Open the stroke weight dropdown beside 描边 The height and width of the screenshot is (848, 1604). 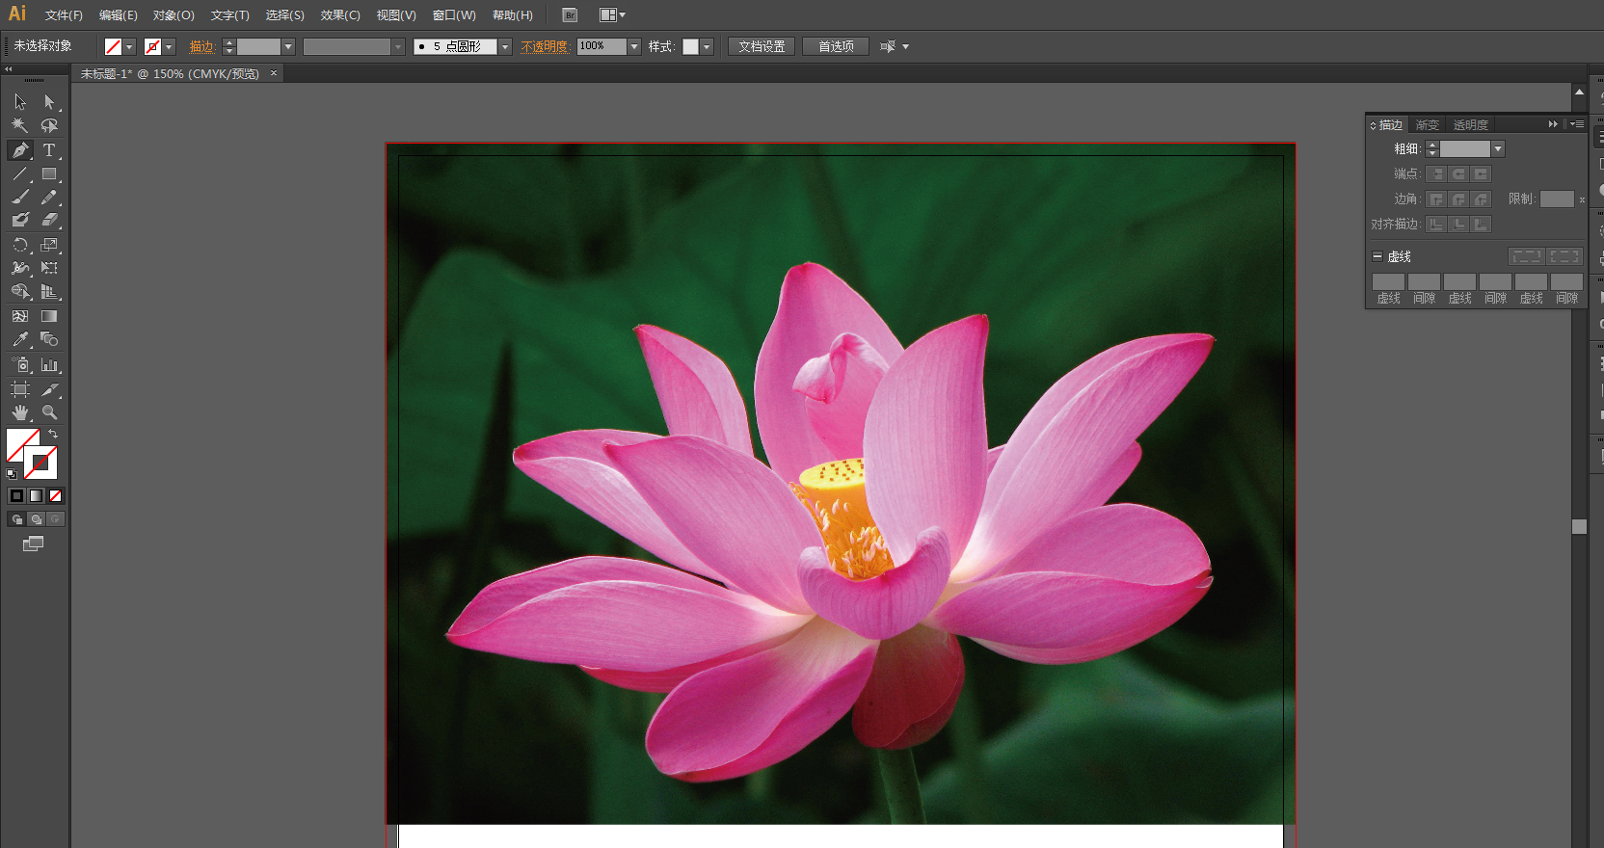click(x=288, y=46)
